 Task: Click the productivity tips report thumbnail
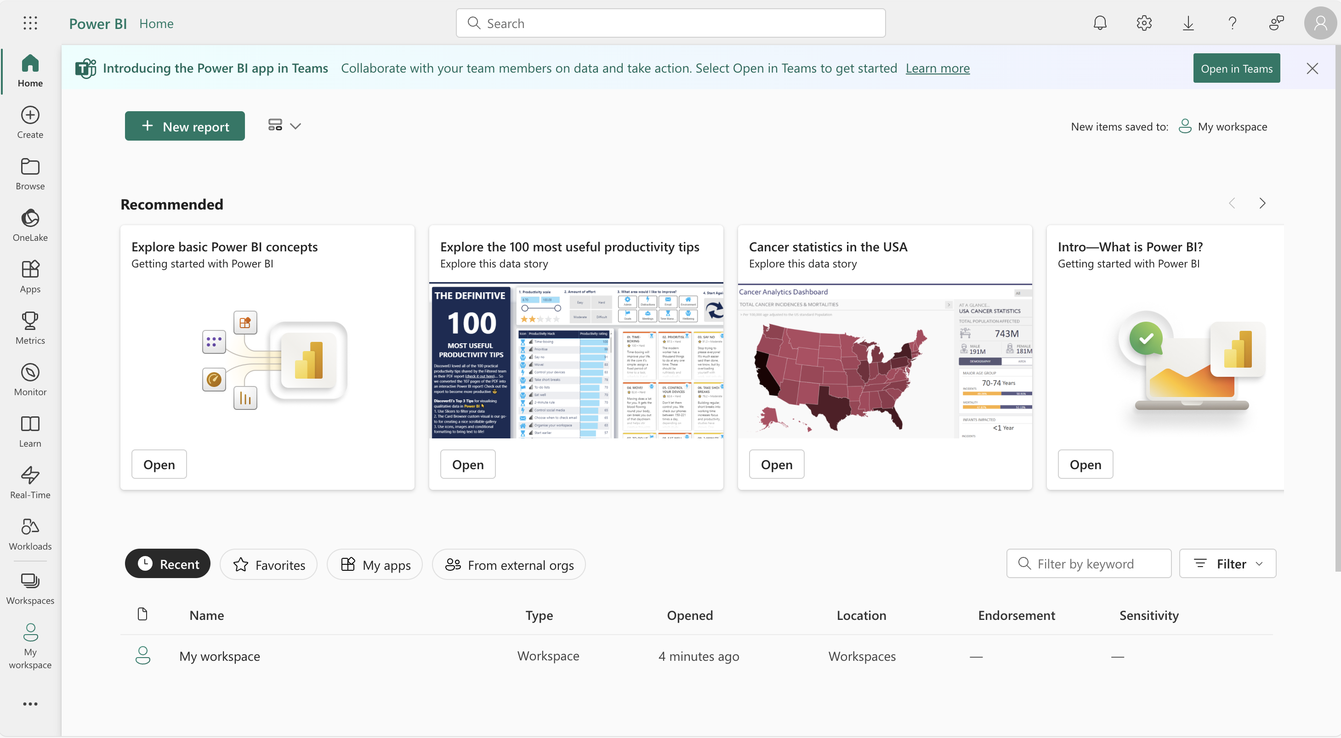click(x=576, y=361)
